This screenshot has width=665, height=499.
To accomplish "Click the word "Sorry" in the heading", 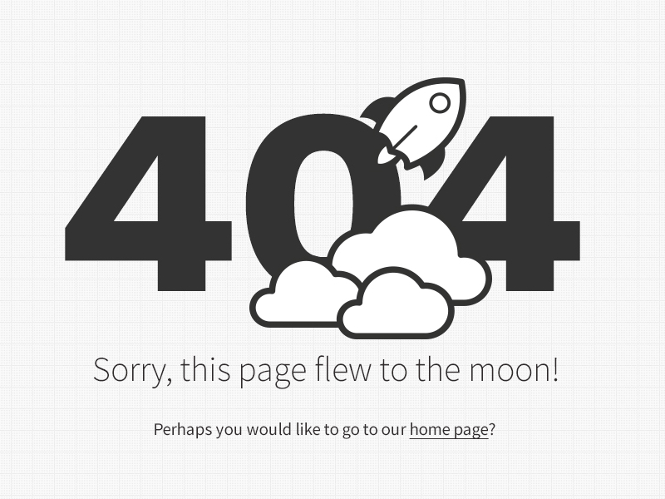I will pos(130,370).
